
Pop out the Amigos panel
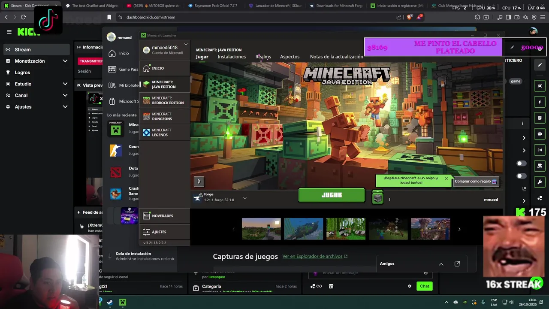point(457,264)
